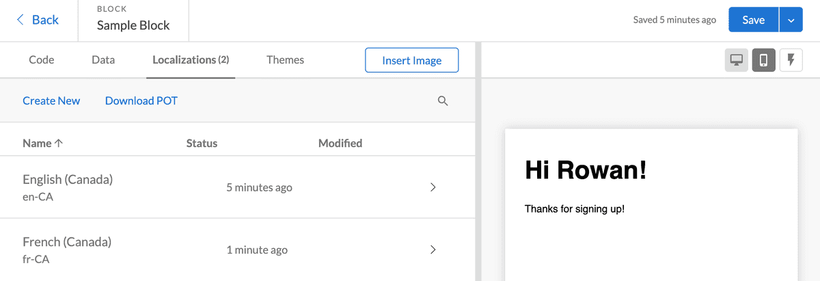Click the Insert Image button
Image resolution: width=820 pixels, height=281 pixels.
(x=412, y=60)
